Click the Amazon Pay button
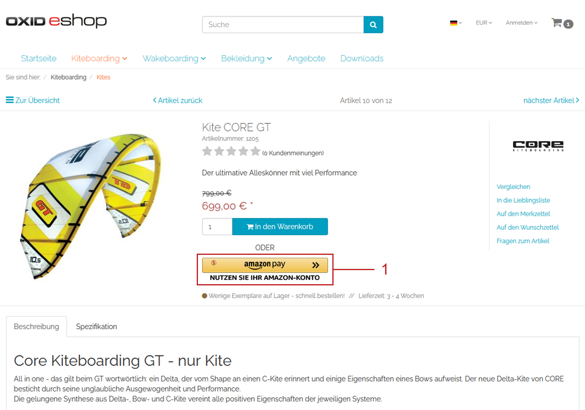Screen dimensions: 585x410 265,265
